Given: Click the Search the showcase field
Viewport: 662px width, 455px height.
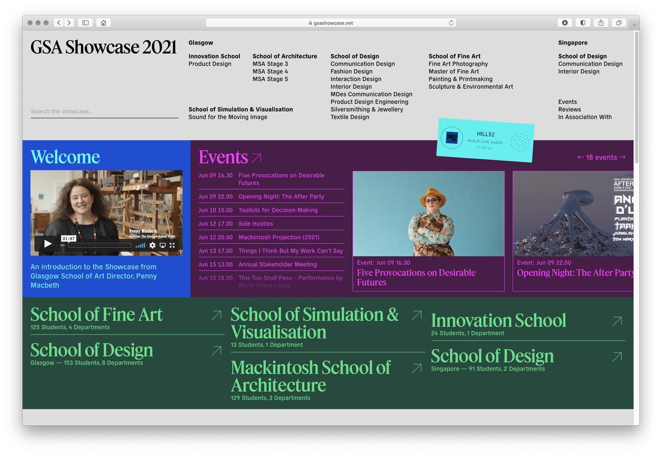Looking at the screenshot, I should 104,111.
